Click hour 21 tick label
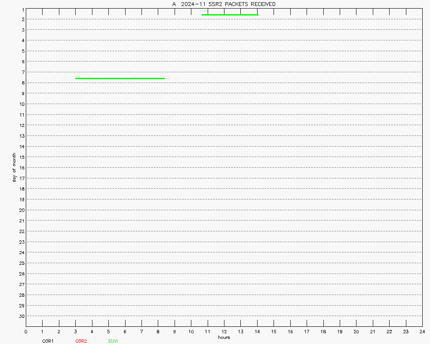Screen dimensions: 430x344 [372, 332]
